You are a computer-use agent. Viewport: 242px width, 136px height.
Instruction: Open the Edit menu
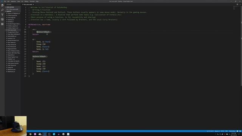coord(8,2)
